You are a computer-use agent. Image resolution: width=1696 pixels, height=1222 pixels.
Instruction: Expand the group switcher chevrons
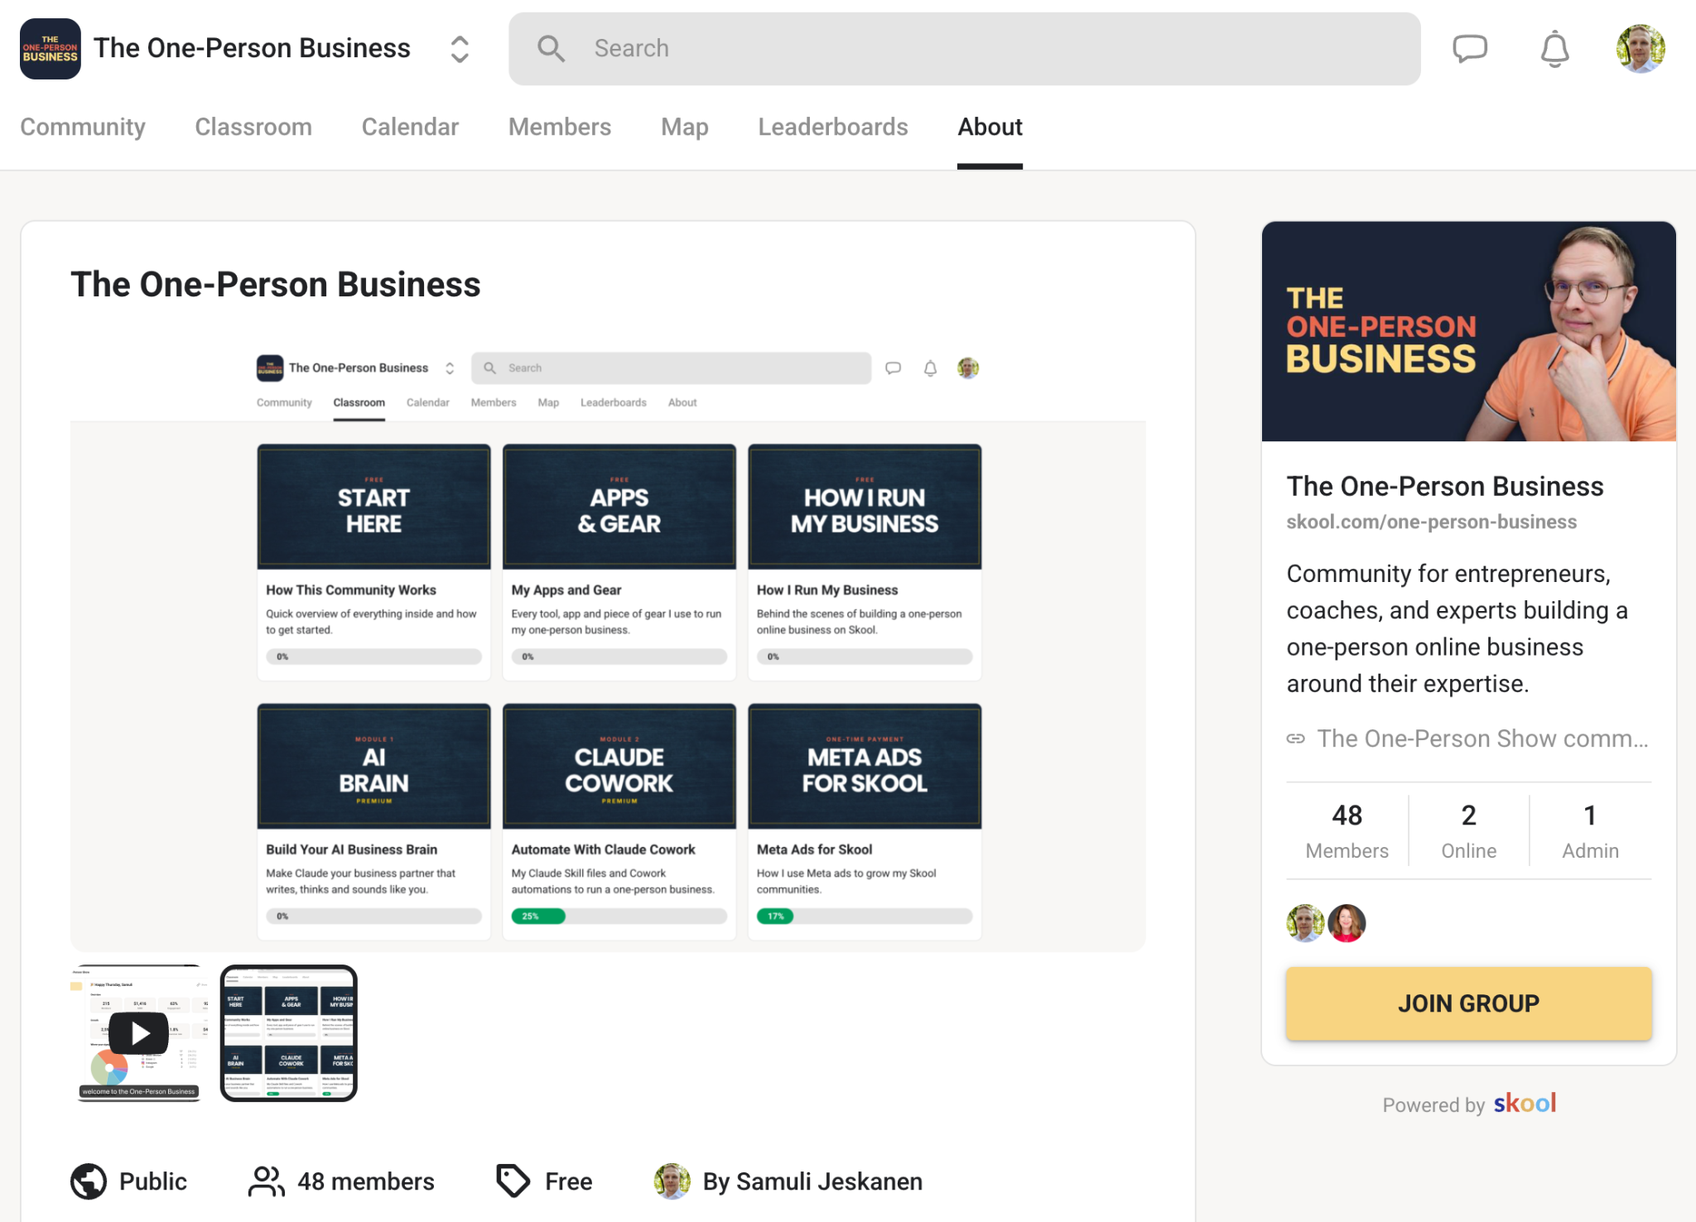[x=460, y=49]
